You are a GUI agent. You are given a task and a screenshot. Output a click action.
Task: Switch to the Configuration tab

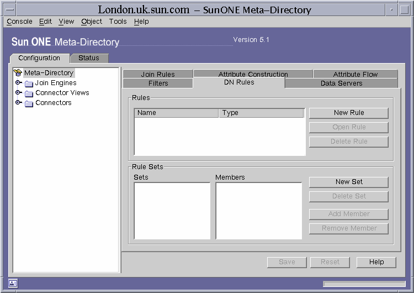(39, 58)
